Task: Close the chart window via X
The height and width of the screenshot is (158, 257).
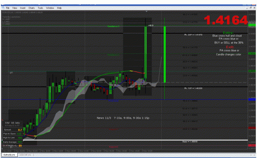Action: (255, 8)
